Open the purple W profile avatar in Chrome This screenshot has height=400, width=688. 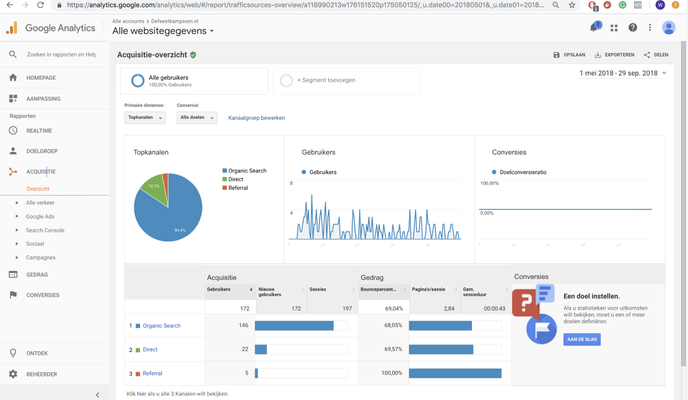point(660,5)
